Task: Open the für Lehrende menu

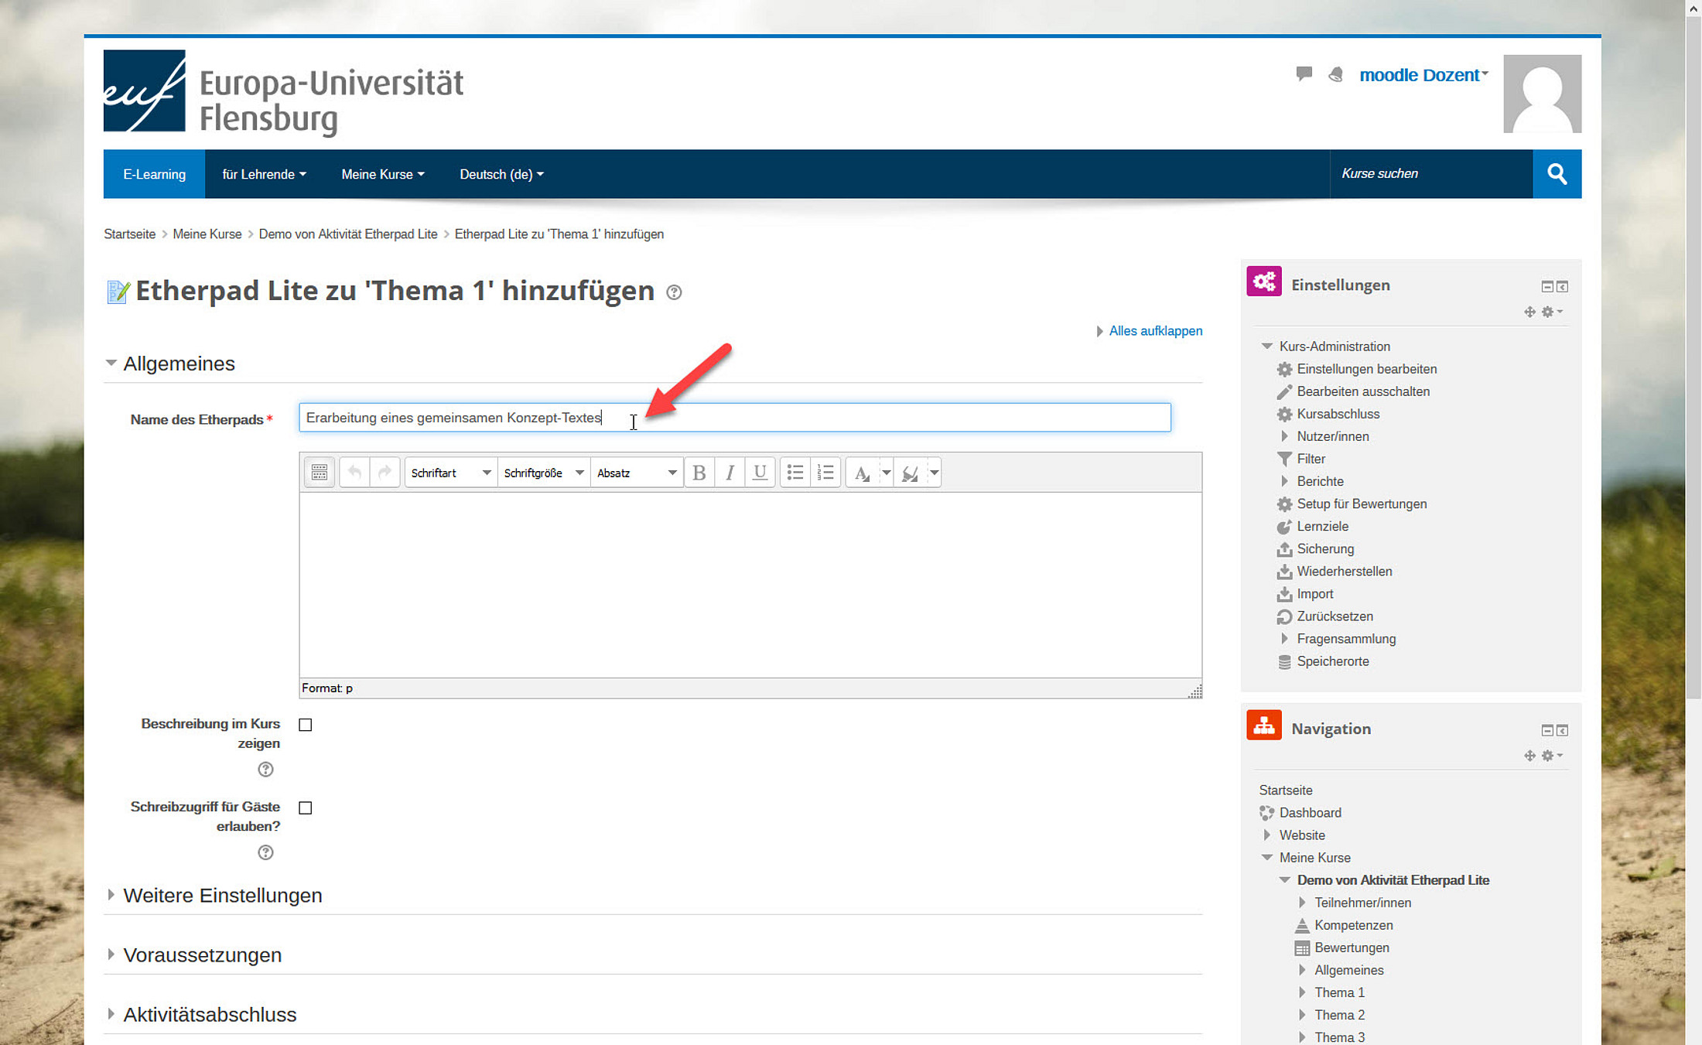Action: click(x=264, y=174)
